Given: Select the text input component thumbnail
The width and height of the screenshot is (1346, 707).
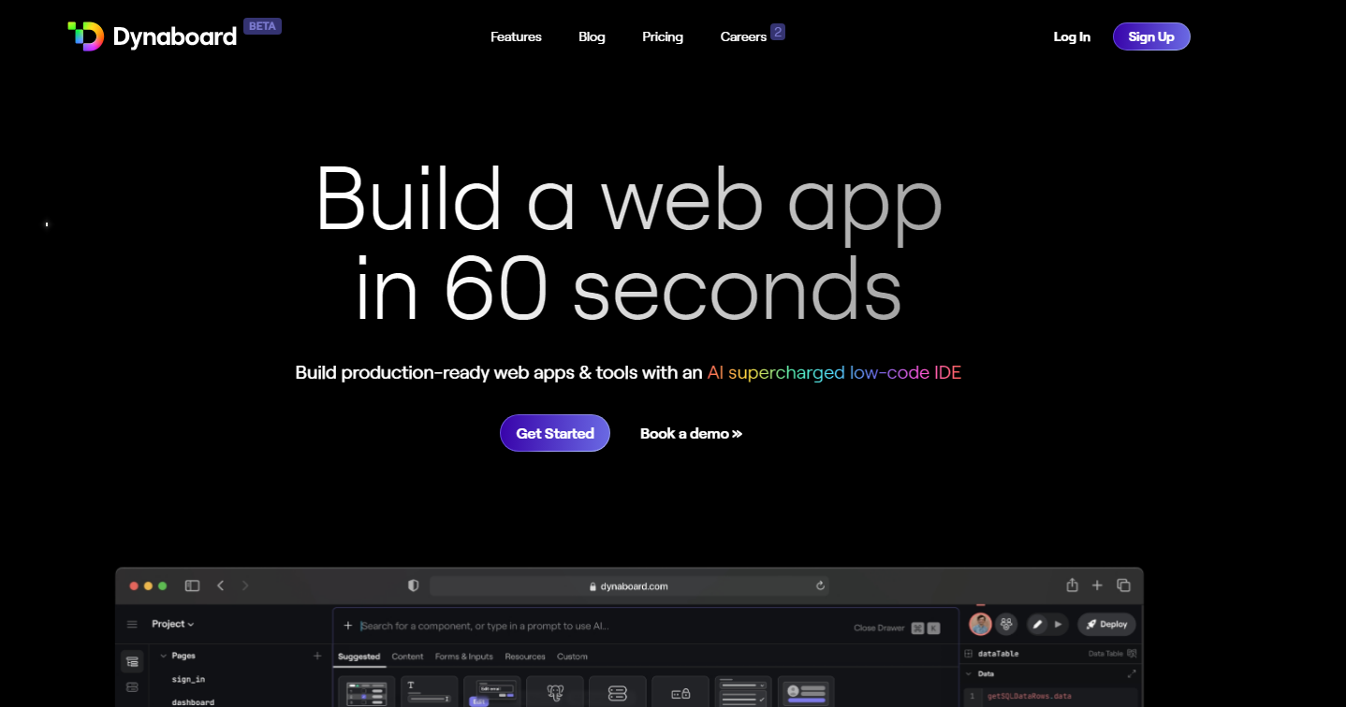Looking at the screenshot, I should point(429,691).
